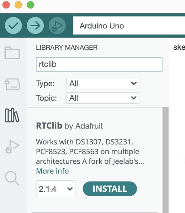185x213 pixels.
Task: Select the Library Manager books icon
Action: (12, 115)
